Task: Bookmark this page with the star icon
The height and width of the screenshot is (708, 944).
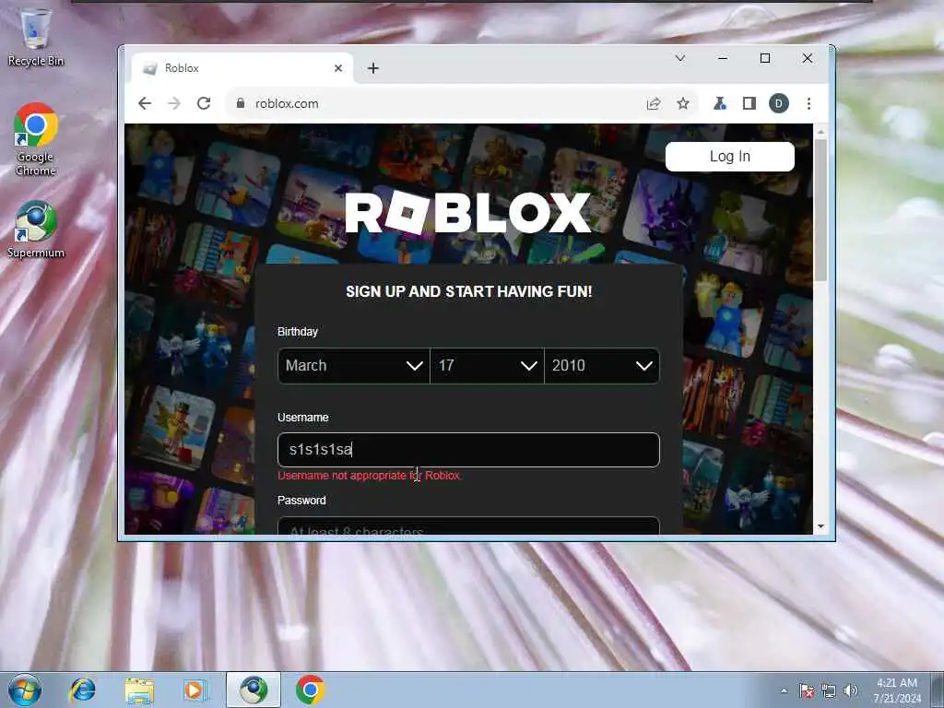Action: [683, 103]
